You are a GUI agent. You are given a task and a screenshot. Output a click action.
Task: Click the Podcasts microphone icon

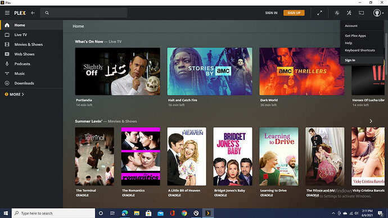coord(7,63)
